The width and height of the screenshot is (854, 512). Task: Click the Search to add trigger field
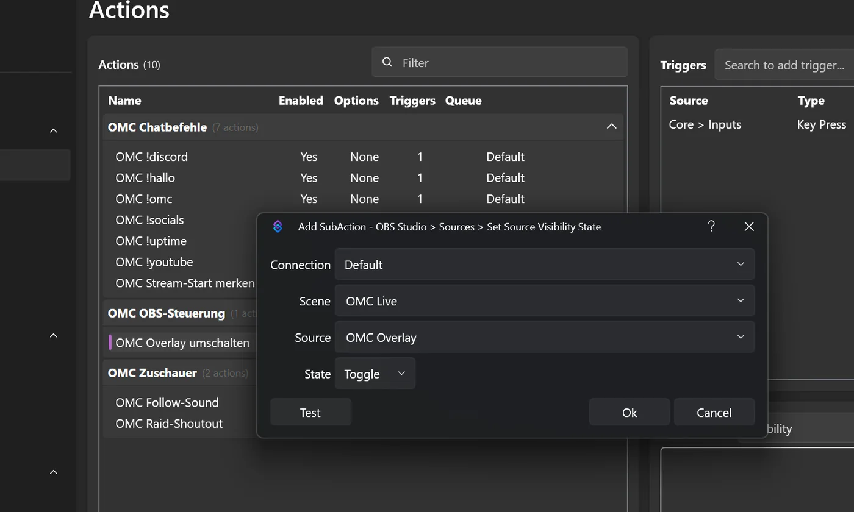tap(784, 65)
